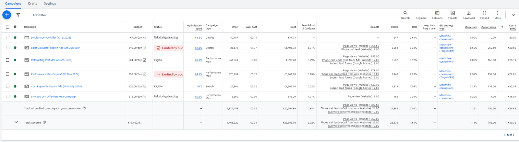Viewport: 519px width, 142px height.
Task: Click the Expand table icon
Action: (484, 15)
